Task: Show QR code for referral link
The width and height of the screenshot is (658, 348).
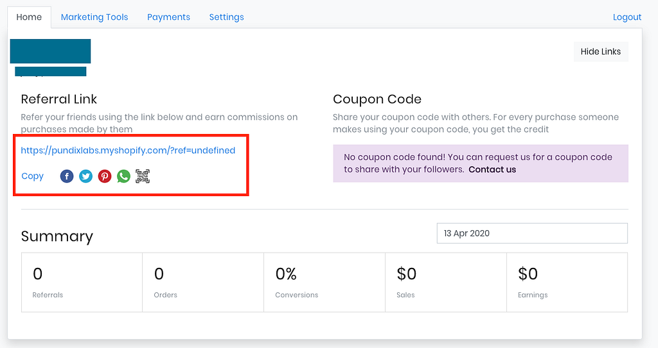Action: [x=143, y=176]
